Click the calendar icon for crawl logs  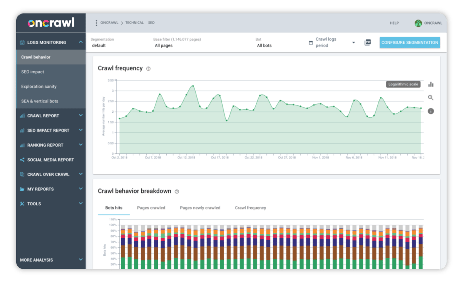tap(311, 43)
